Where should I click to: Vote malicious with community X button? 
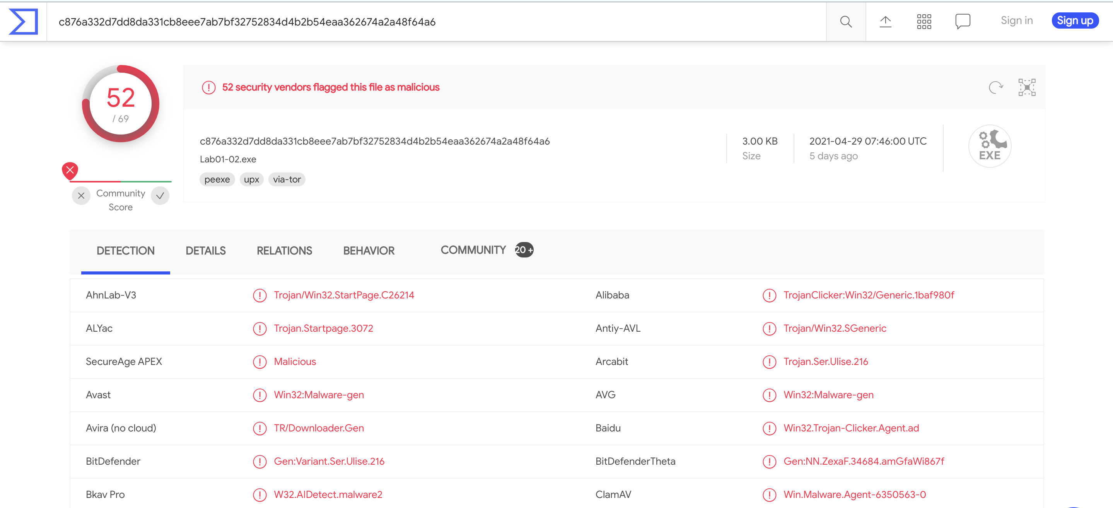point(81,196)
